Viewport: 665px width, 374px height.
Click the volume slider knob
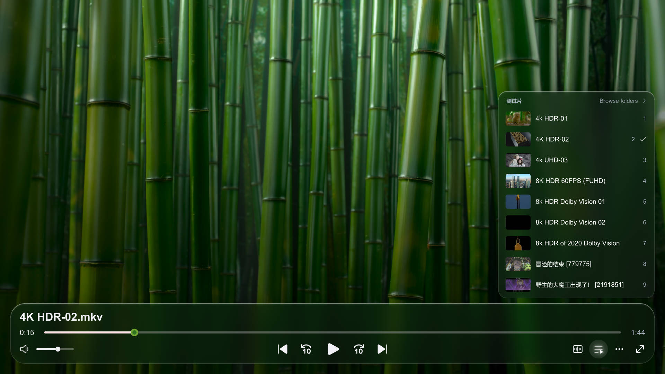58,349
